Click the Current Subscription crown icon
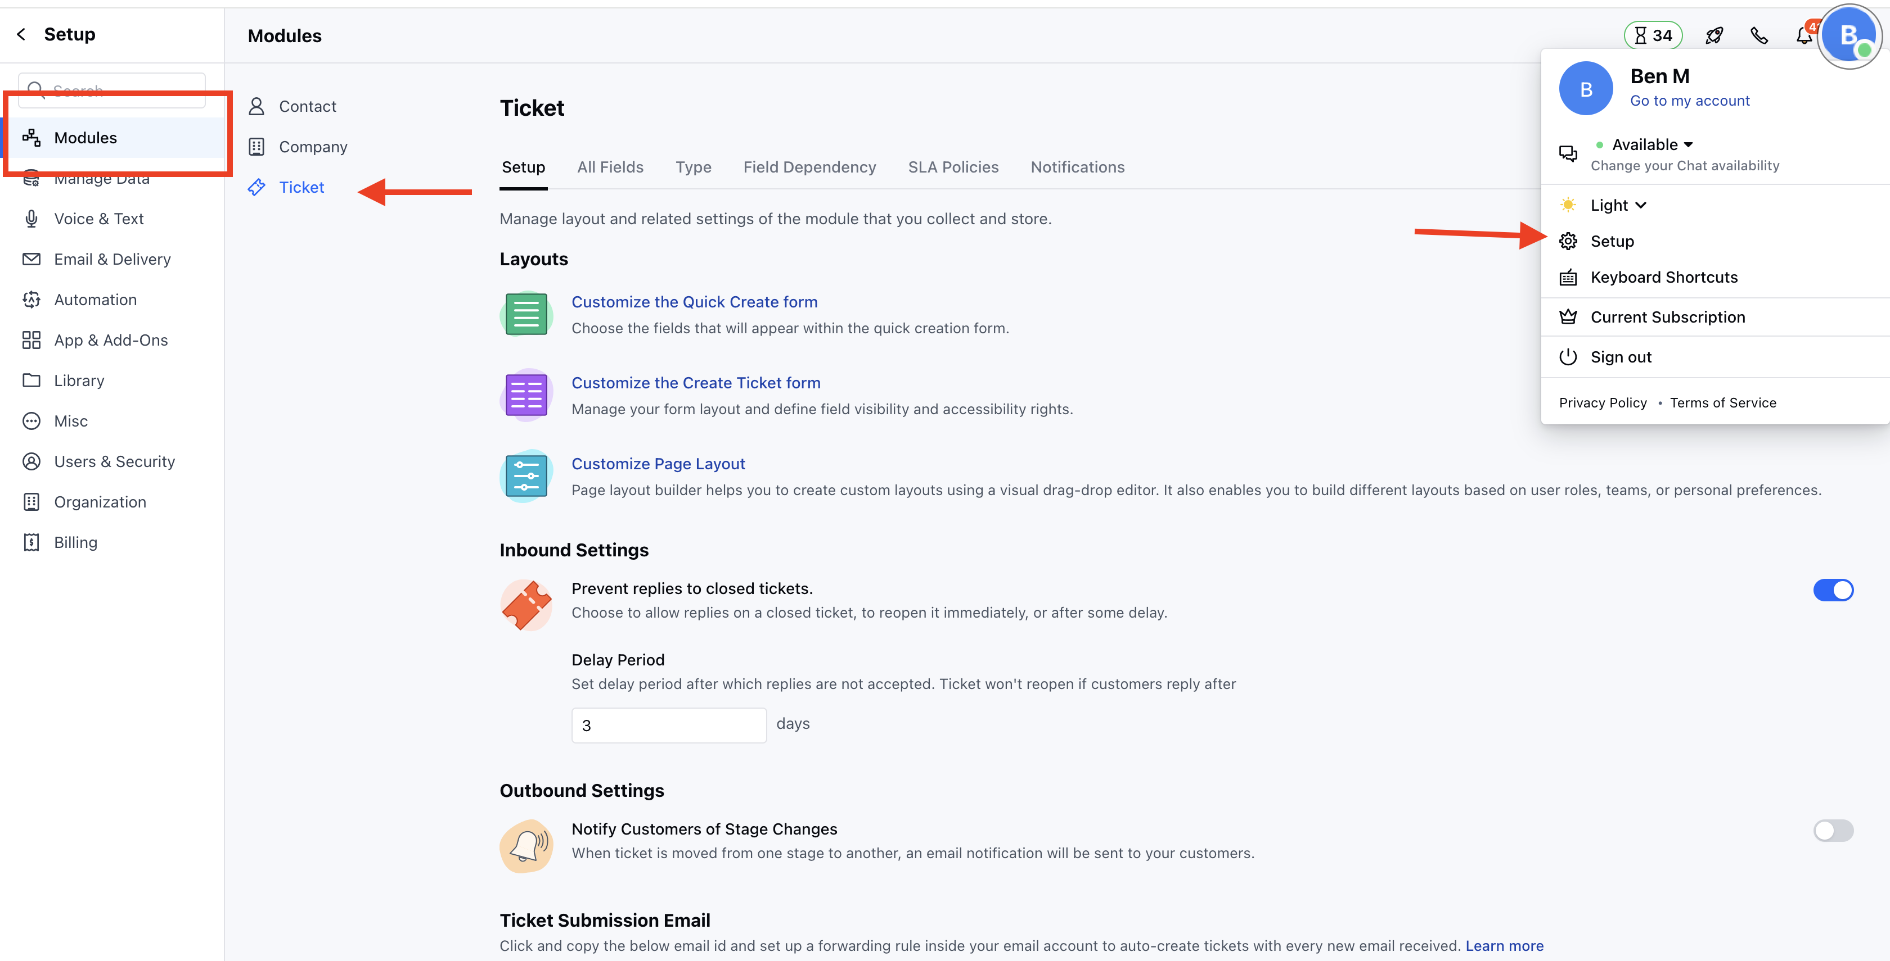Viewport: 1890px width, 961px height. (1568, 318)
